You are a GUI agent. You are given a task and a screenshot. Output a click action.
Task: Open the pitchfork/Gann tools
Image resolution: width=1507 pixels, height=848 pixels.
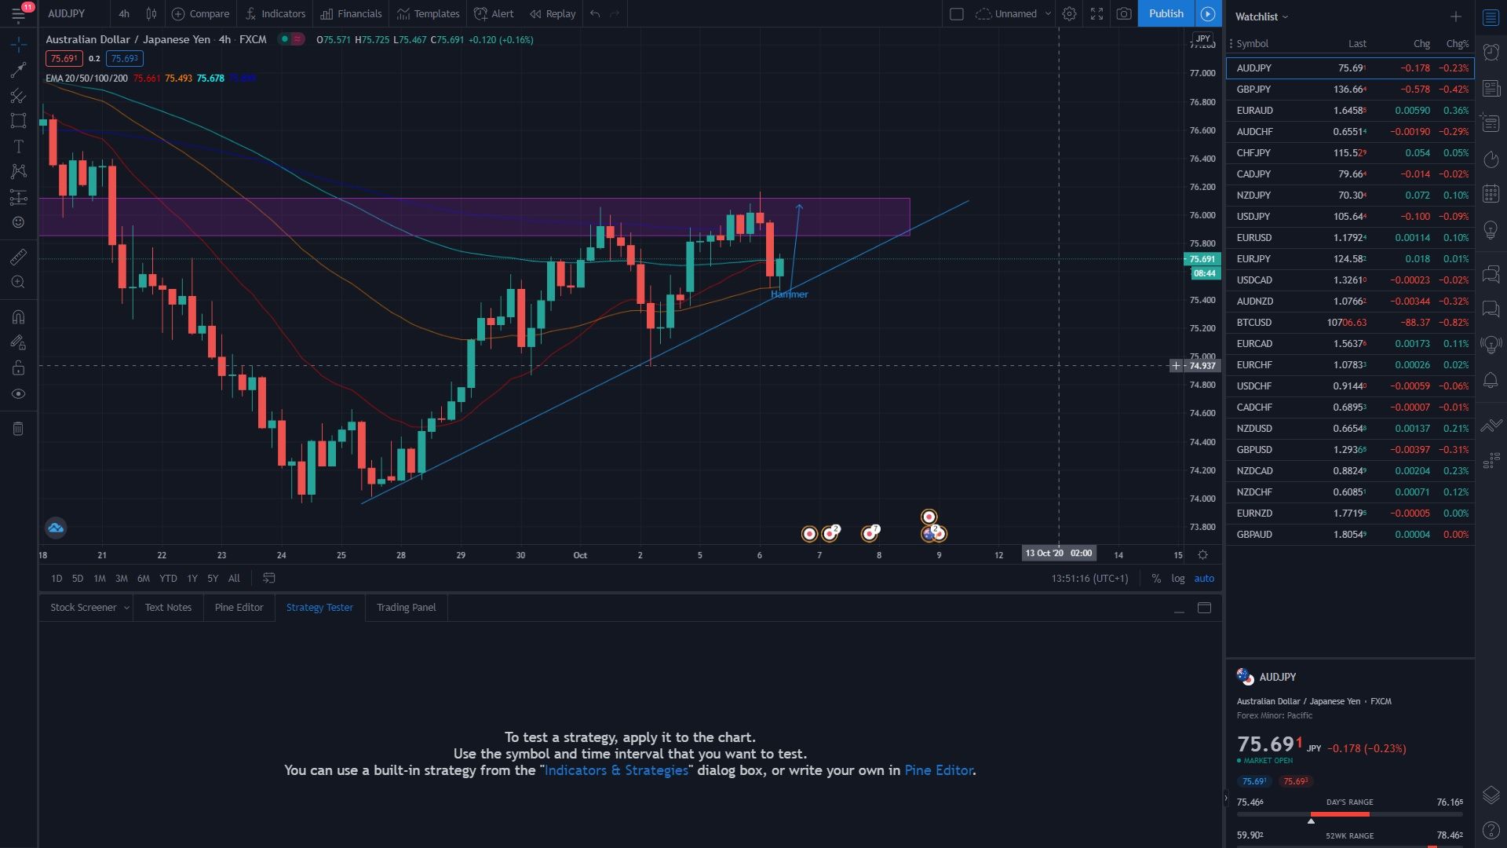(18, 96)
